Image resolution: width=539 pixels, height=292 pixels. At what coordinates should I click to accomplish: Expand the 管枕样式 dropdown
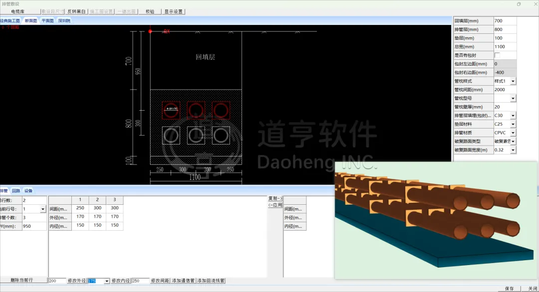coord(513,81)
